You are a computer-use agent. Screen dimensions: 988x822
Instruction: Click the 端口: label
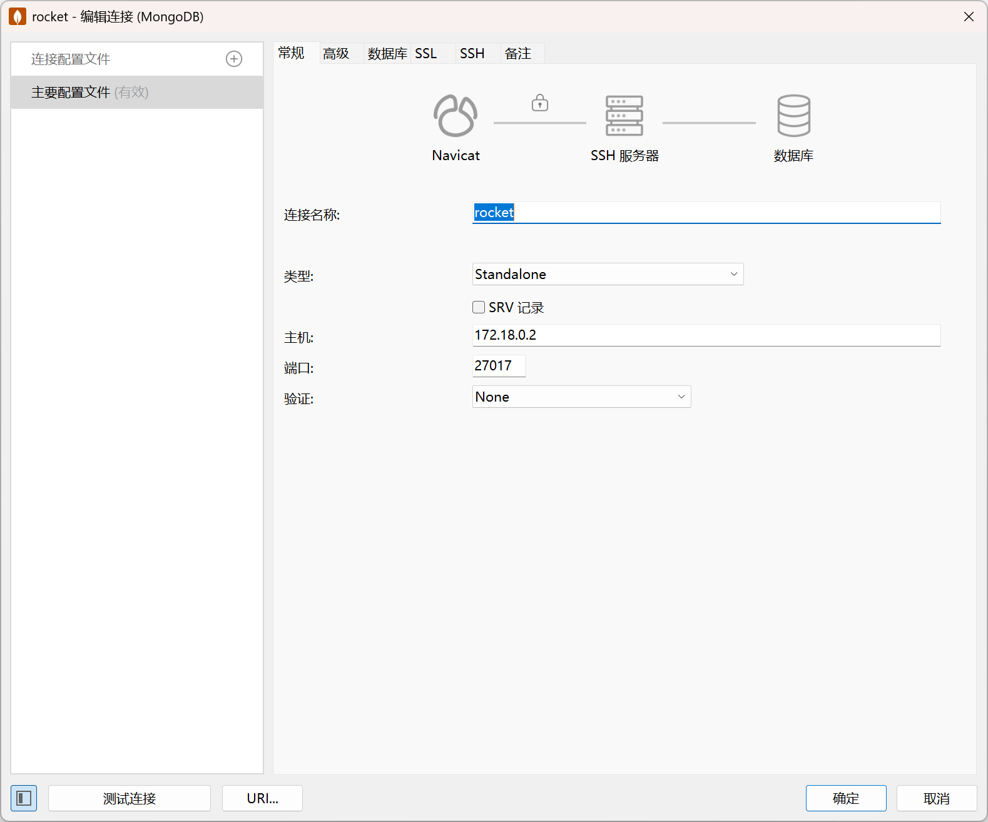point(298,368)
